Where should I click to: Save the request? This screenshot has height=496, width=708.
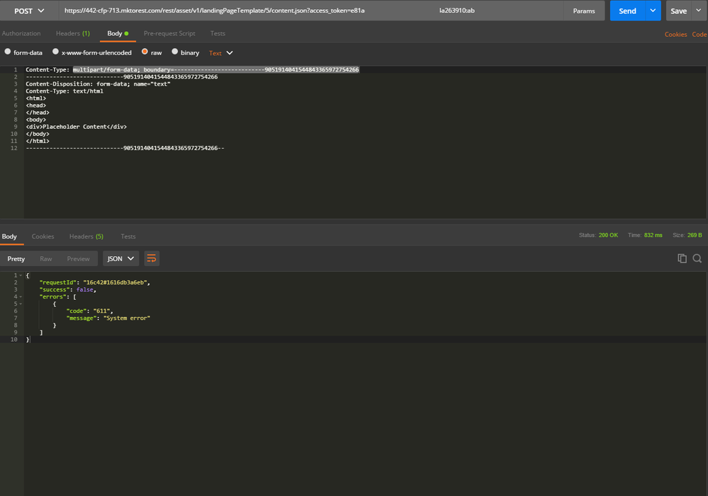click(678, 11)
